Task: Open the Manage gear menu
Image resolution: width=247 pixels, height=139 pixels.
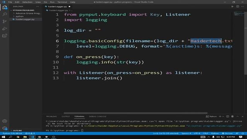Action: click(x=5, y=128)
